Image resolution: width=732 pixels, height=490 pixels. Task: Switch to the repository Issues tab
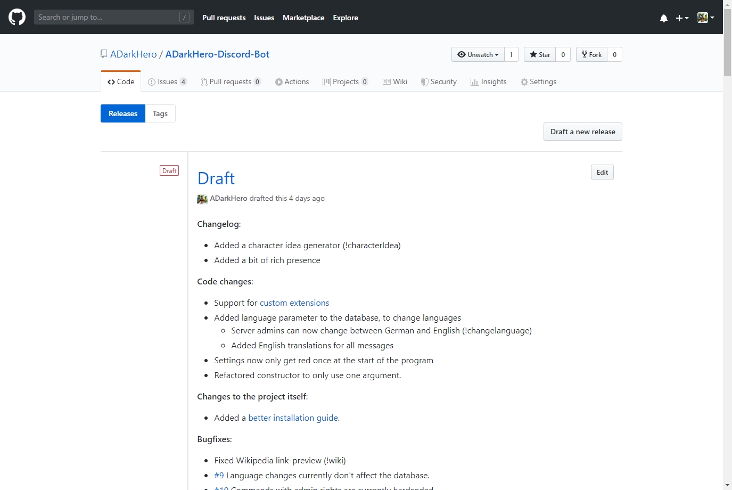tap(167, 81)
